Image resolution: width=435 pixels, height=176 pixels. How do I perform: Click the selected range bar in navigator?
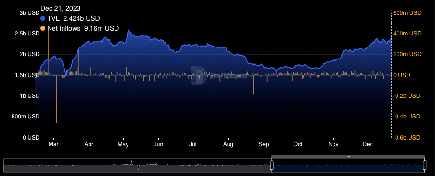click(x=348, y=157)
